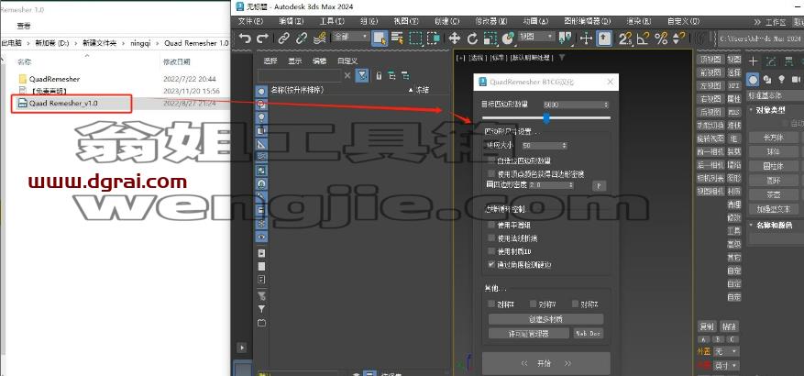This screenshot has width=804, height=376.
Task: Click the Select and Place icon
Action: click(508, 38)
